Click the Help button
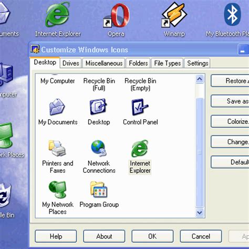 (x=56, y=236)
